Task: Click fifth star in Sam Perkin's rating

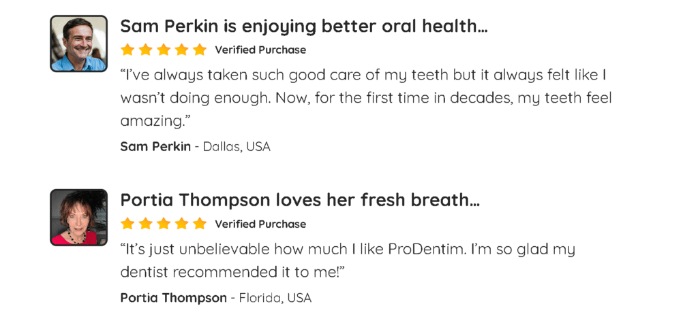Action: pos(200,50)
